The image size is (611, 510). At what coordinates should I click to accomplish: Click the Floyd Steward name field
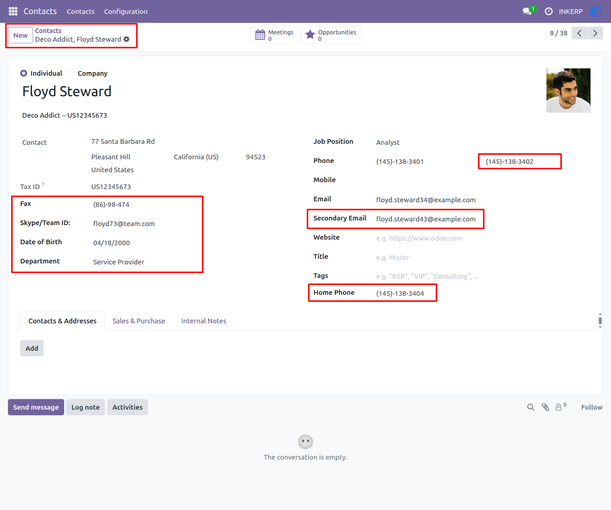pos(67,92)
